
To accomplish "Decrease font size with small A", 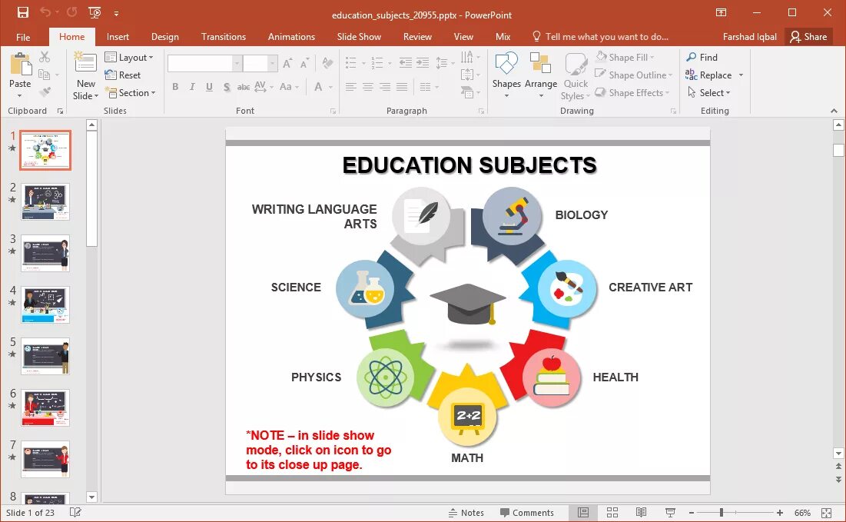I will click(304, 64).
